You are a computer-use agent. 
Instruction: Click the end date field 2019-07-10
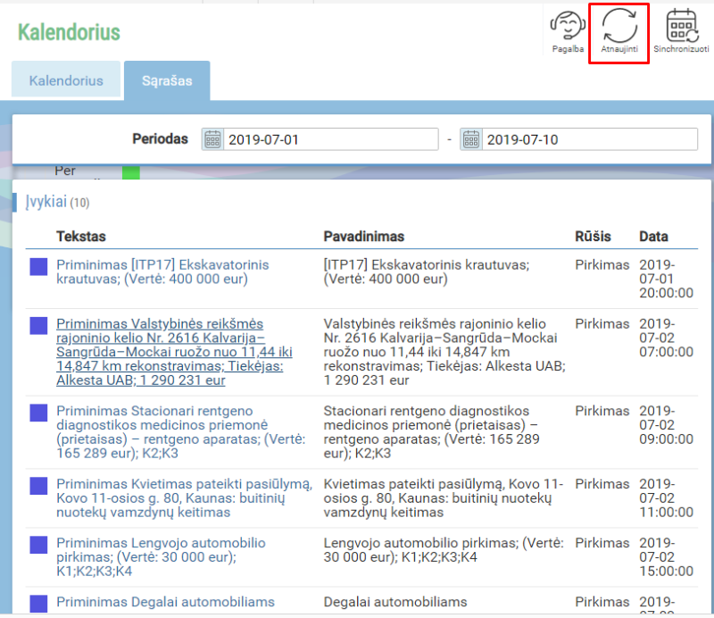589,139
